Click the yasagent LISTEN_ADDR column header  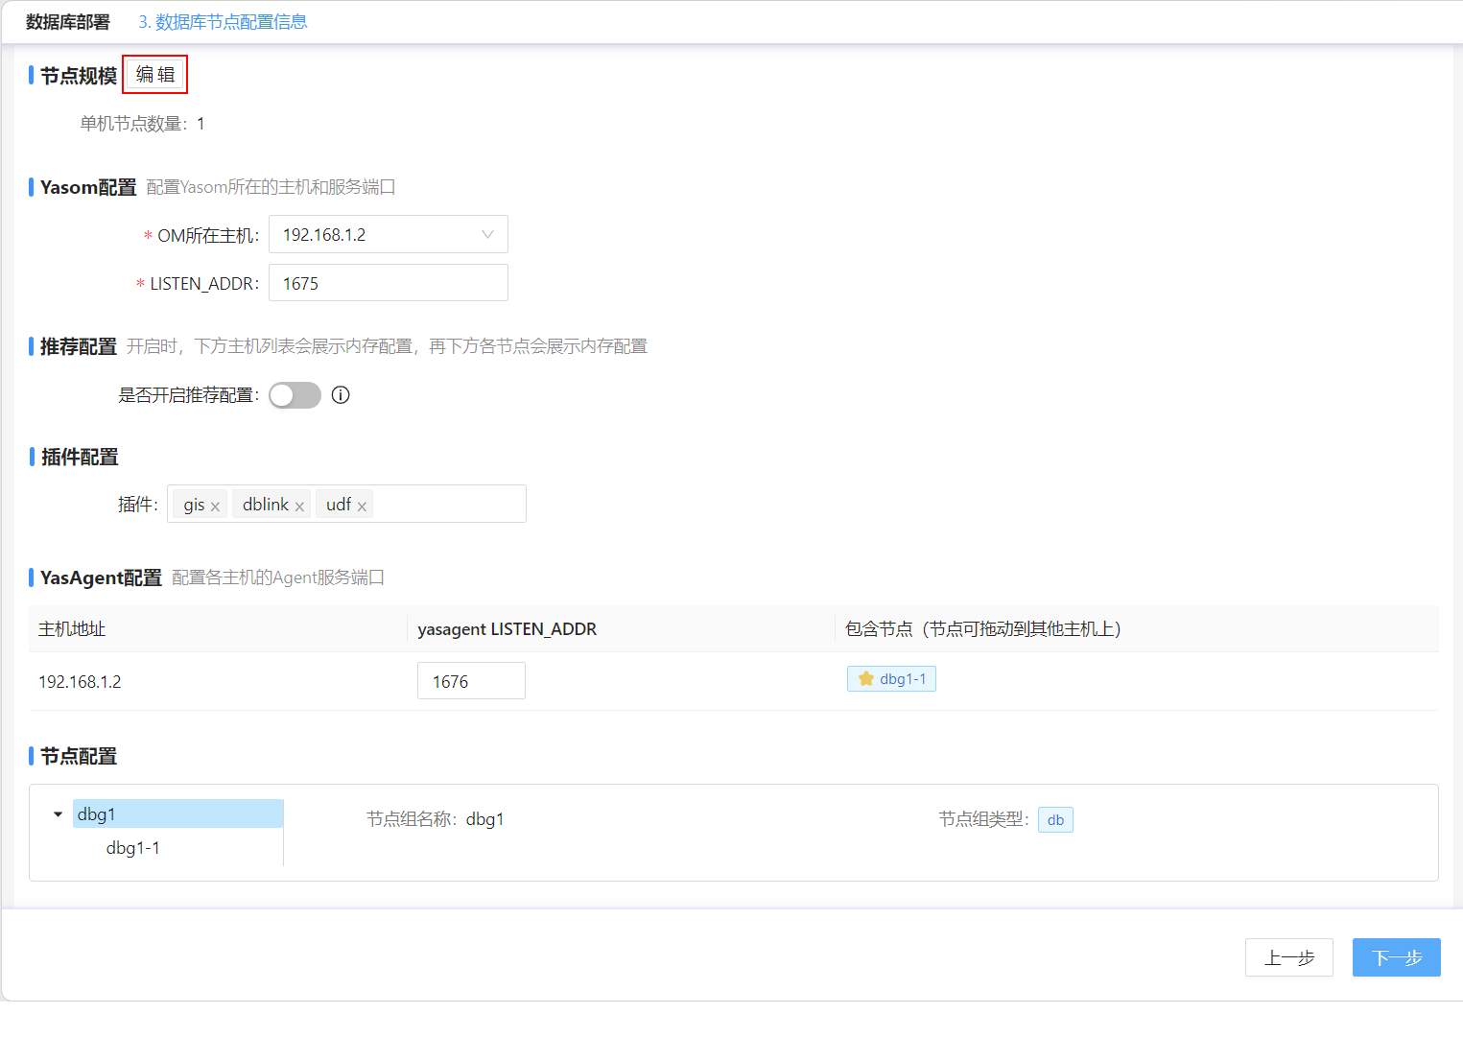tap(507, 629)
